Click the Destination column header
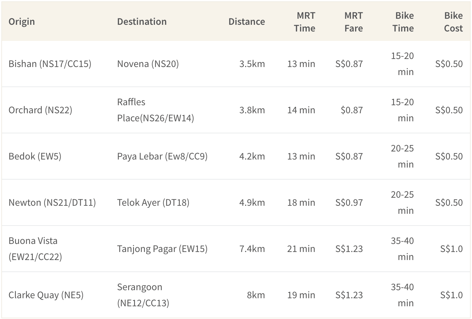This screenshot has width=472, height=319. pyautogui.click(x=142, y=22)
